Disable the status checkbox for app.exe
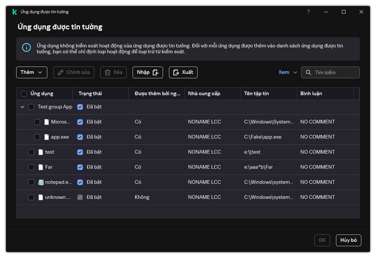This screenshot has width=376, height=258. [80, 137]
